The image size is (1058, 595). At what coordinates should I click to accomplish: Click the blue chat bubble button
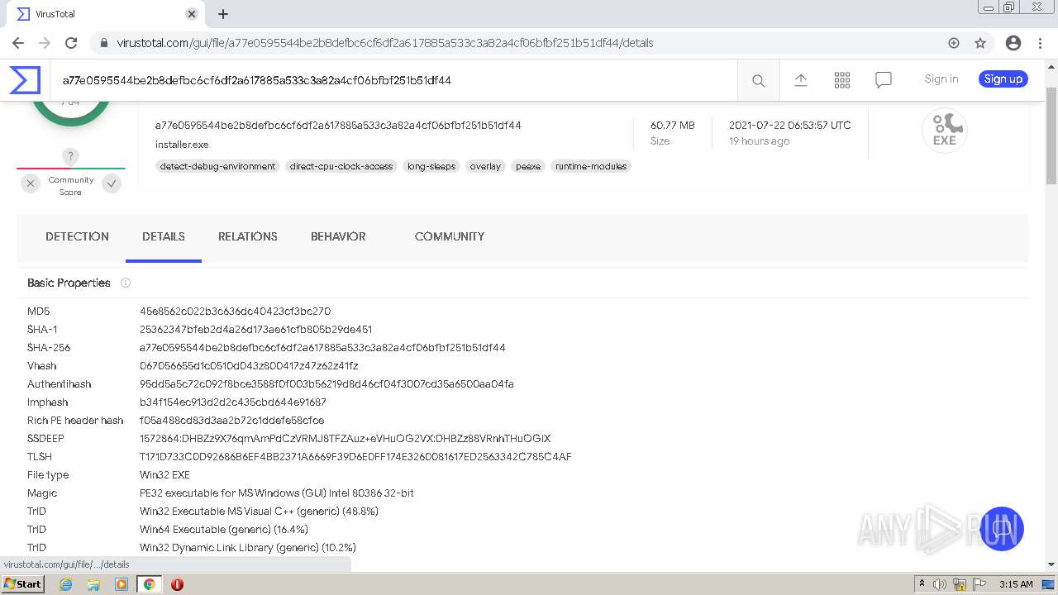pos(1002,529)
